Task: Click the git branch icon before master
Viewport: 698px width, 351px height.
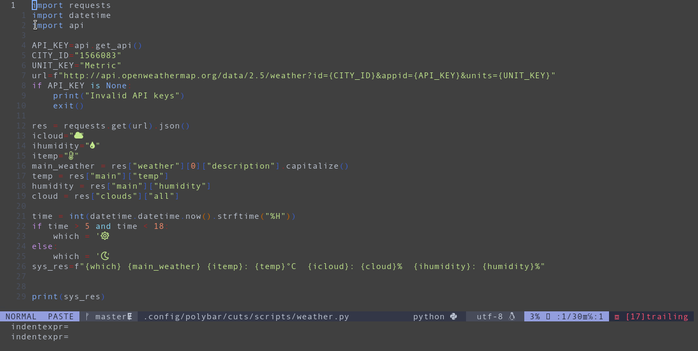Action: pyautogui.click(x=87, y=317)
